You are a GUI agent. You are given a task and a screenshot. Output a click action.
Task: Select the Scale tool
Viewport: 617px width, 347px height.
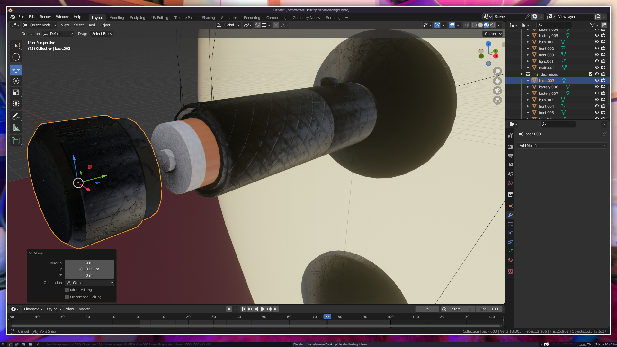[x=16, y=93]
